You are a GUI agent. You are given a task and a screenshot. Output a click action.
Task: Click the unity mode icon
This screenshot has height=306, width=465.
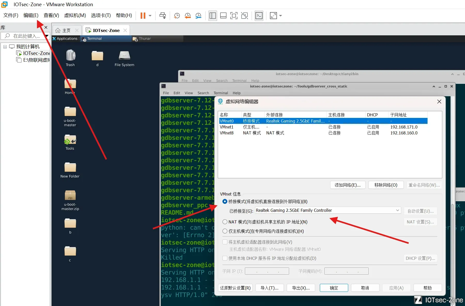pos(244,16)
